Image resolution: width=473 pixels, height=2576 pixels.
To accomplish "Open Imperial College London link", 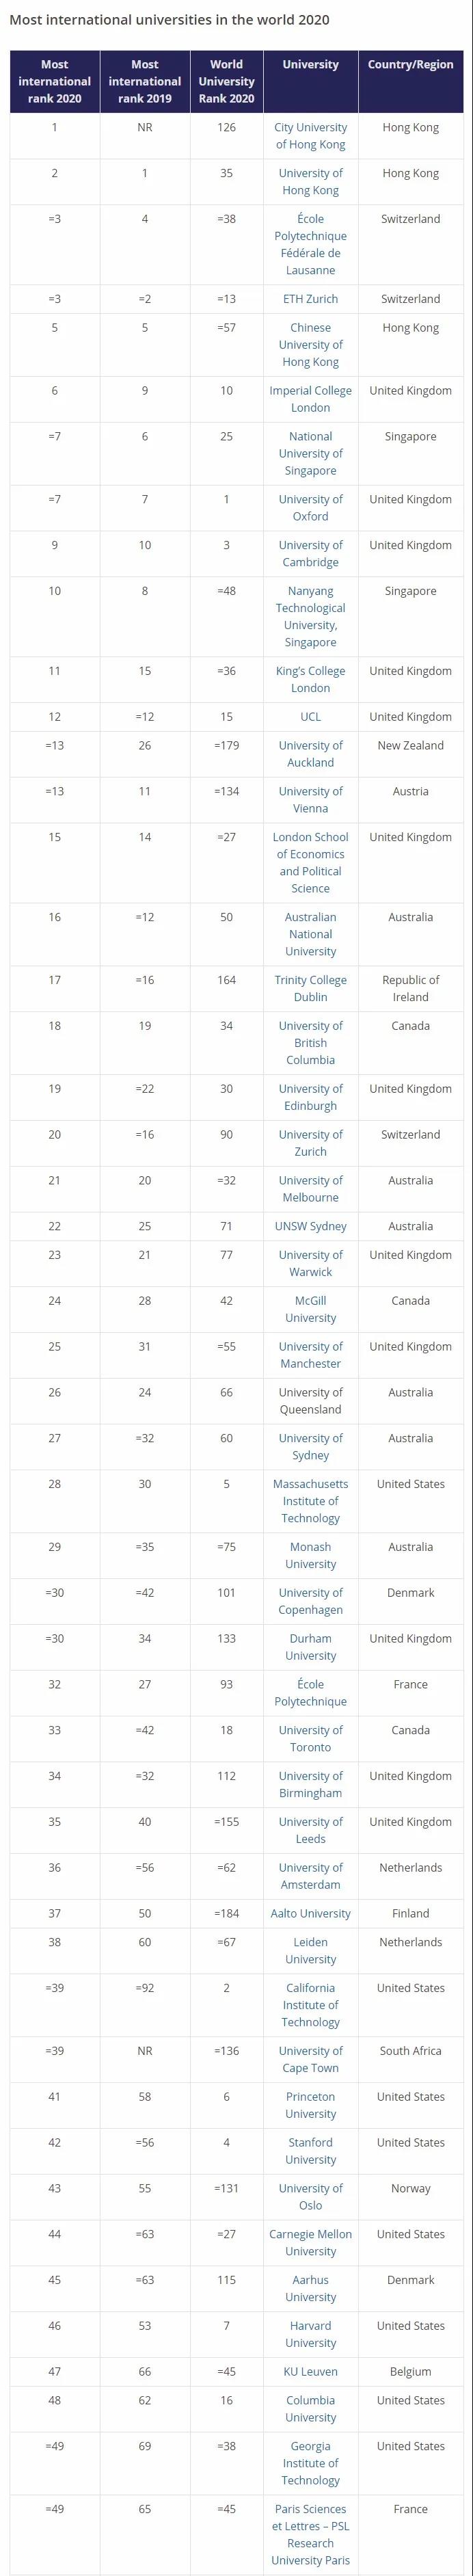I will pos(310,399).
